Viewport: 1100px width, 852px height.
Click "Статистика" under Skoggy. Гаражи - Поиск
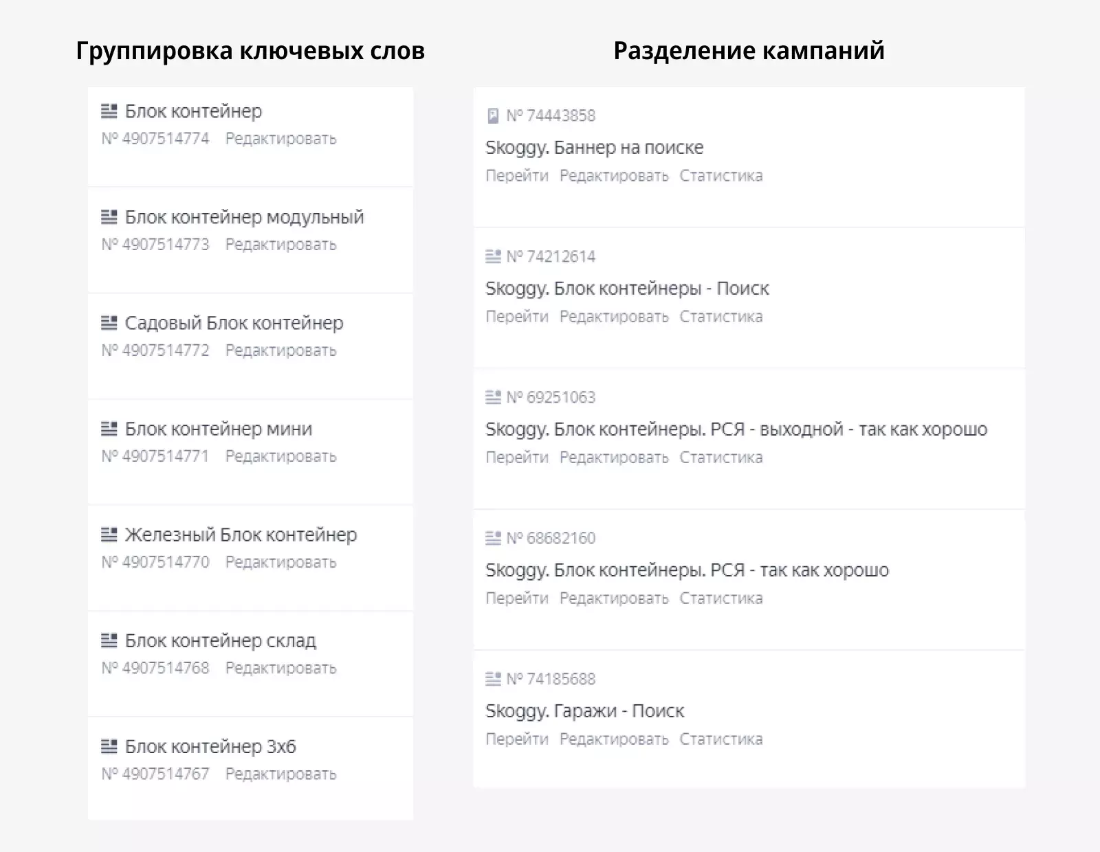(x=720, y=739)
